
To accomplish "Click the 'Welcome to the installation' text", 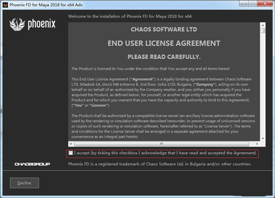I will point(130,16).
